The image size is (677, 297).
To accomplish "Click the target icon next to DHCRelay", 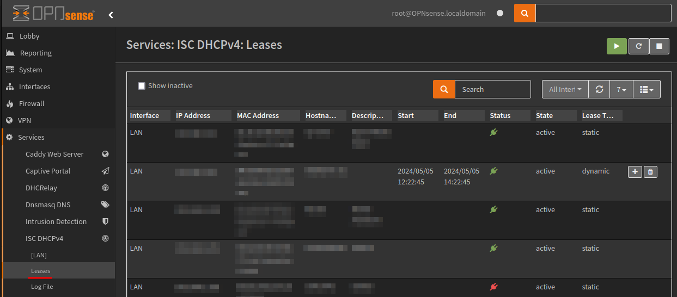I will click(106, 188).
